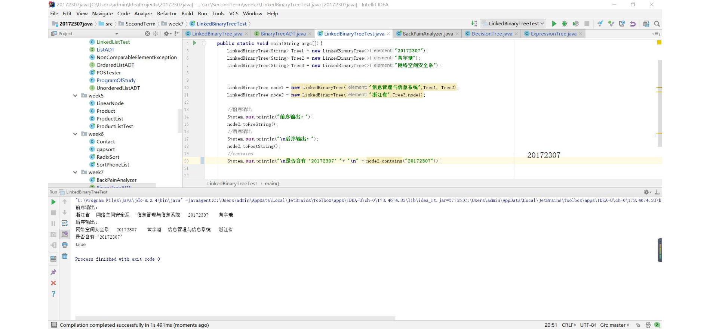The width and height of the screenshot is (710, 329).
Task: Open the Show History toolbar icon
Action: click(x=622, y=24)
